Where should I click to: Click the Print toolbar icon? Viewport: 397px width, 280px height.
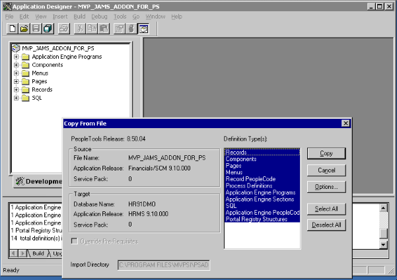coord(63,28)
